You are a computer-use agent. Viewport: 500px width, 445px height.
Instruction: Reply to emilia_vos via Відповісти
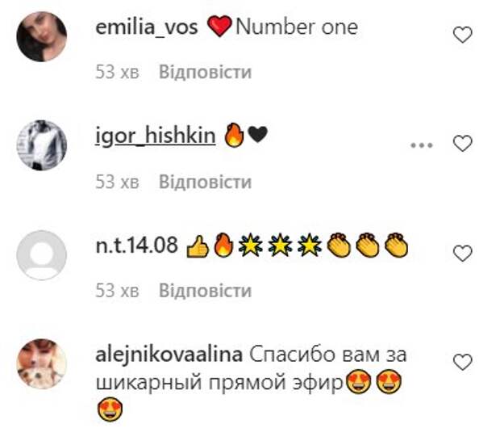point(206,72)
